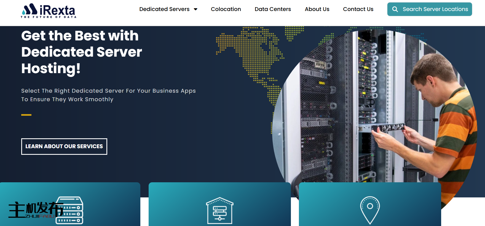
Task: Open the Contact Us link
Action: click(x=358, y=9)
